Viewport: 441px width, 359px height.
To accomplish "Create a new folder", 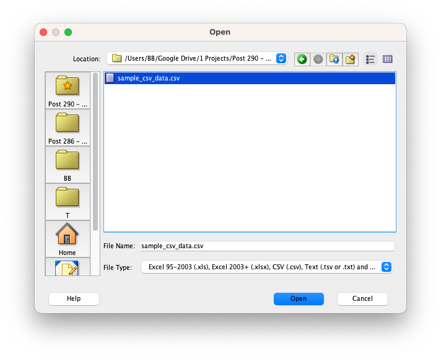I will pos(351,59).
